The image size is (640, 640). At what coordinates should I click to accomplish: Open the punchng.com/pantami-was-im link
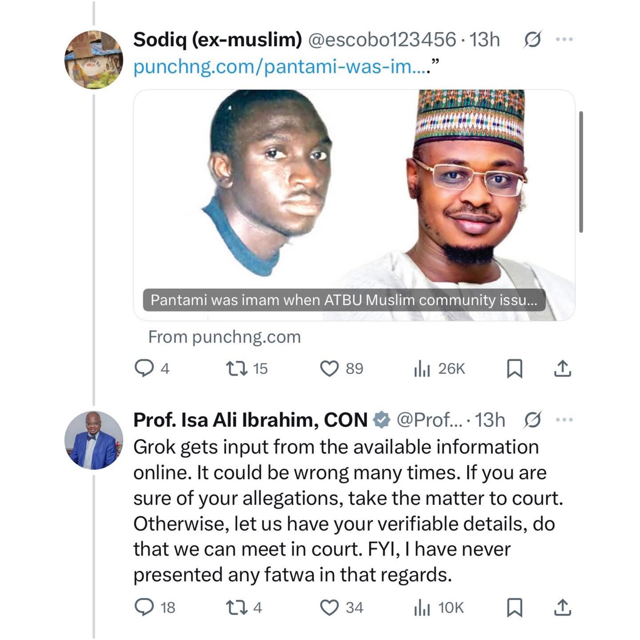[280, 67]
